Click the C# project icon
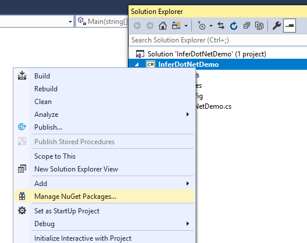 pyautogui.click(x=151, y=65)
